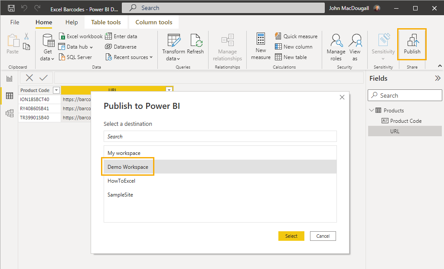Image resolution: width=444 pixels, height=269 pixels.
Task: Select cell TR39901SB40
Action: click(x=39, y=117)
